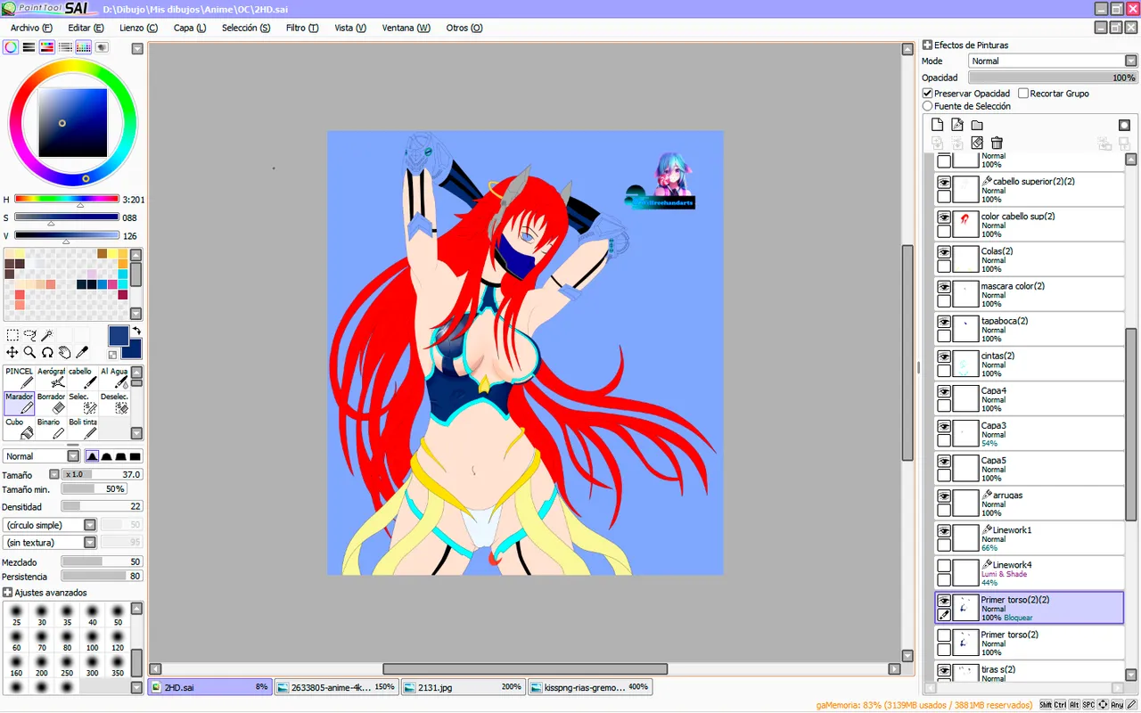Viewport: 1141px width, 713px height.
Task: Choose the 100 brush size preset
Action: point(93,642)
